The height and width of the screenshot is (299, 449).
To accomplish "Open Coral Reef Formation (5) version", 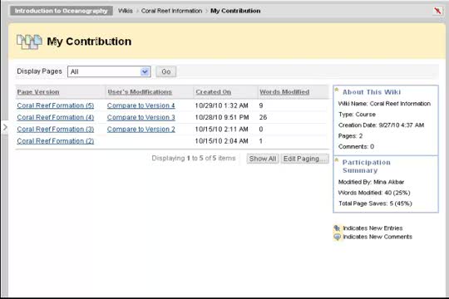I will pos(56,105).
